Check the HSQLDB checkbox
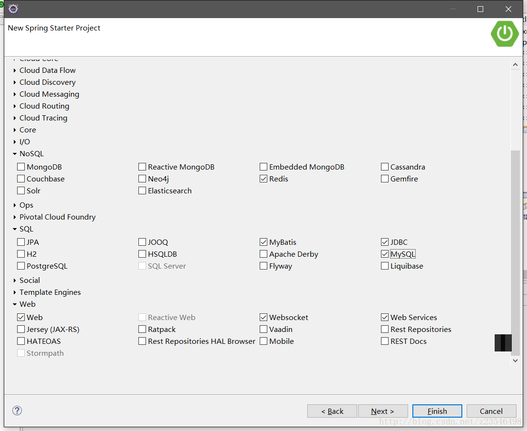 coord(143,254)
